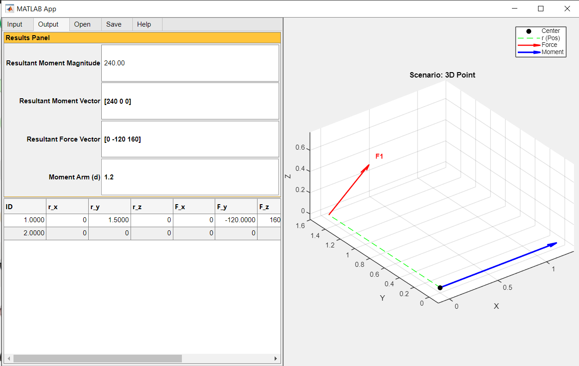This screenshot has width=579, height=366.
Task: Click the black center point marker
Action: pyautogui.click(x=440, y=288)
